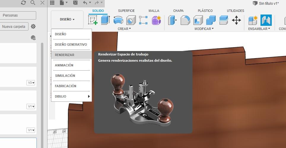286x148 pixels.
Task: Click the Personas button
Action: pos(18,15)
